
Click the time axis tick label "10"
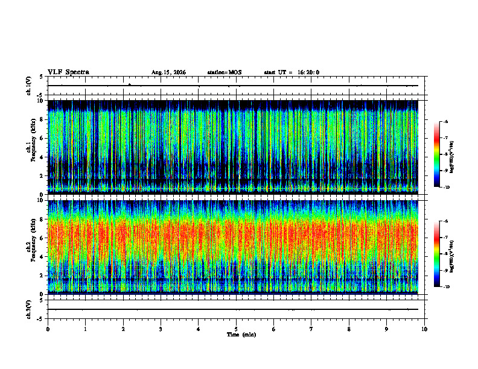[424, 329]
